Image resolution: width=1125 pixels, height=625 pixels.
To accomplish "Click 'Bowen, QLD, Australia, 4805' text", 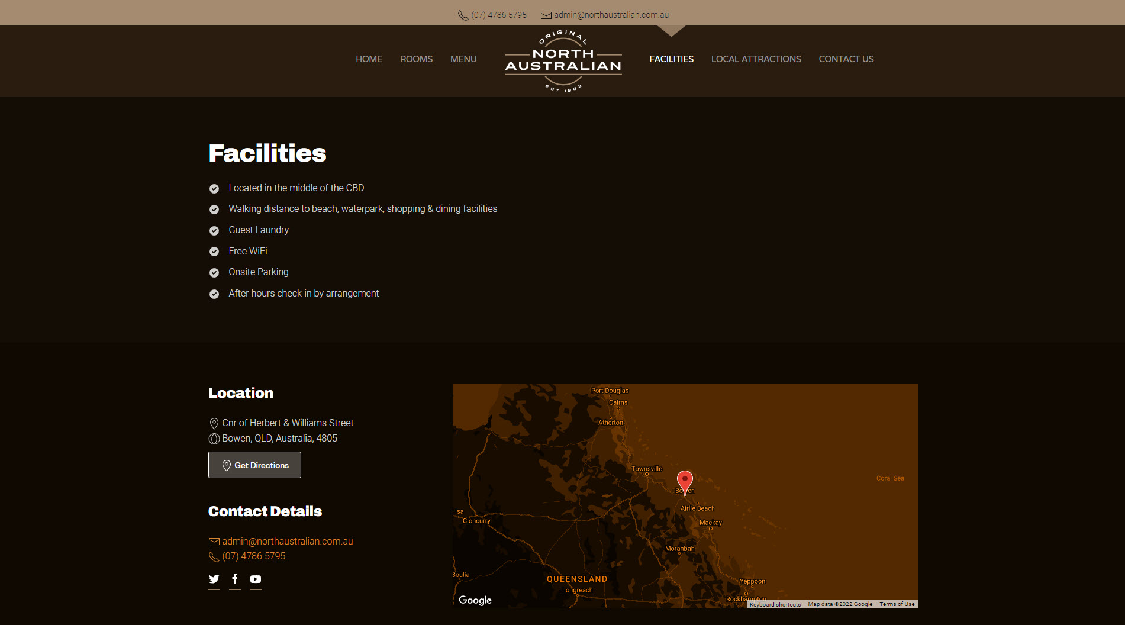I will 280,438.
